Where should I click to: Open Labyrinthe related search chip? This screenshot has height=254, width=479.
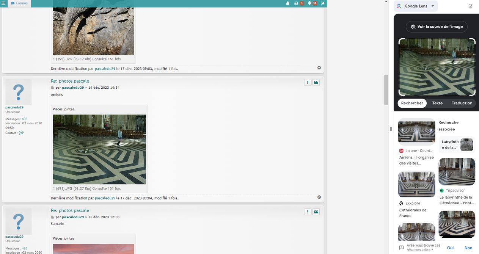(x=457, y=145)
